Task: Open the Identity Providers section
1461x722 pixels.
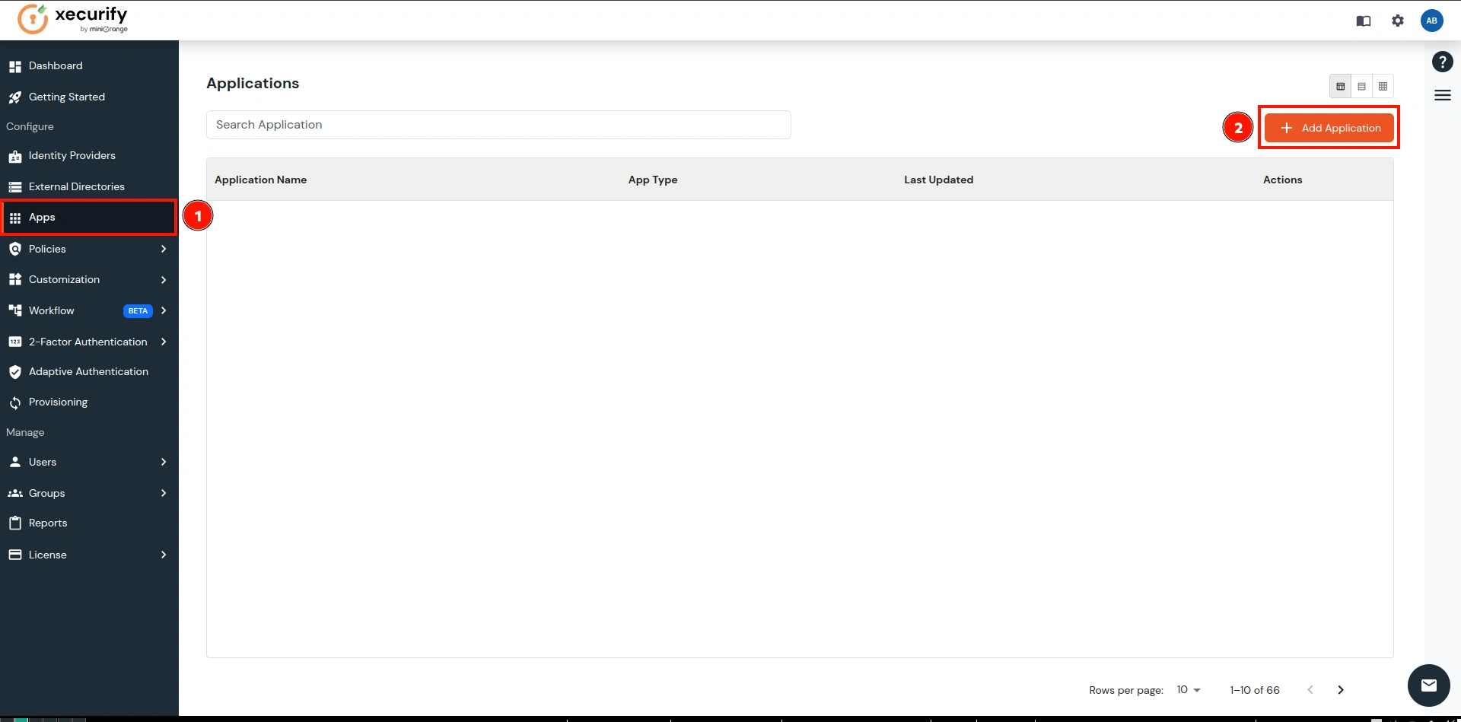Action: coord(72,155)
